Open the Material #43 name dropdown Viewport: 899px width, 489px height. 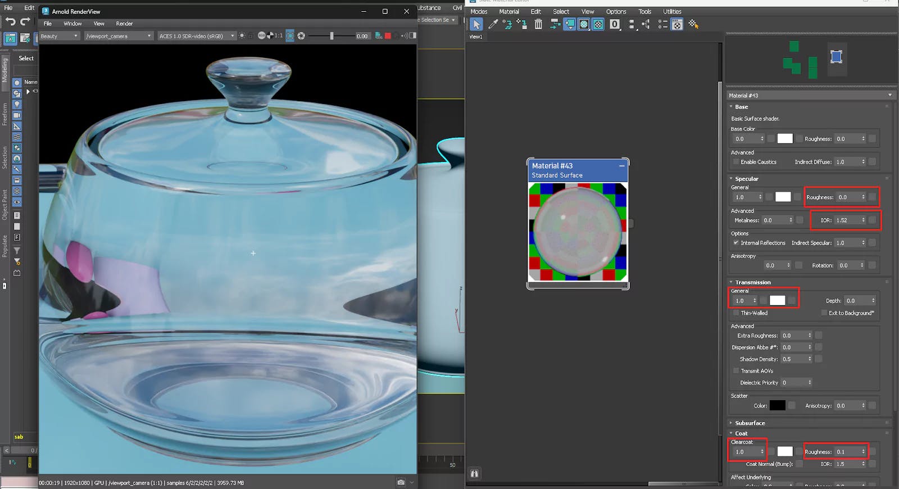(810, 96)
